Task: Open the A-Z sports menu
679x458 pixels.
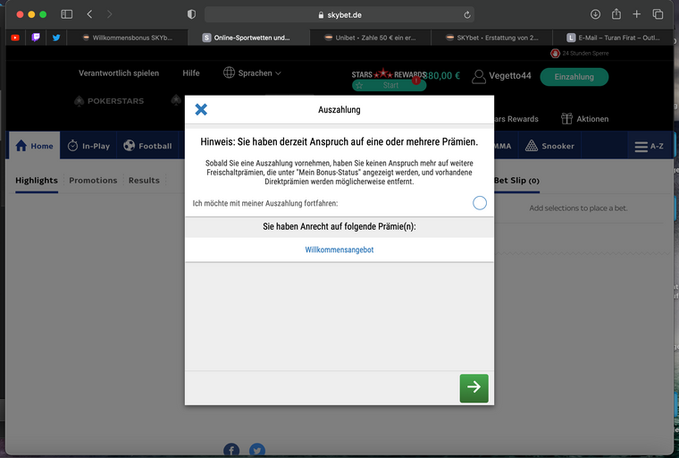Action: click(650, 146)
